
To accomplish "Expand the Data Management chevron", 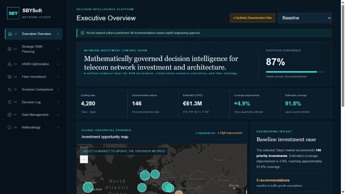I will (x=58, y=115).
